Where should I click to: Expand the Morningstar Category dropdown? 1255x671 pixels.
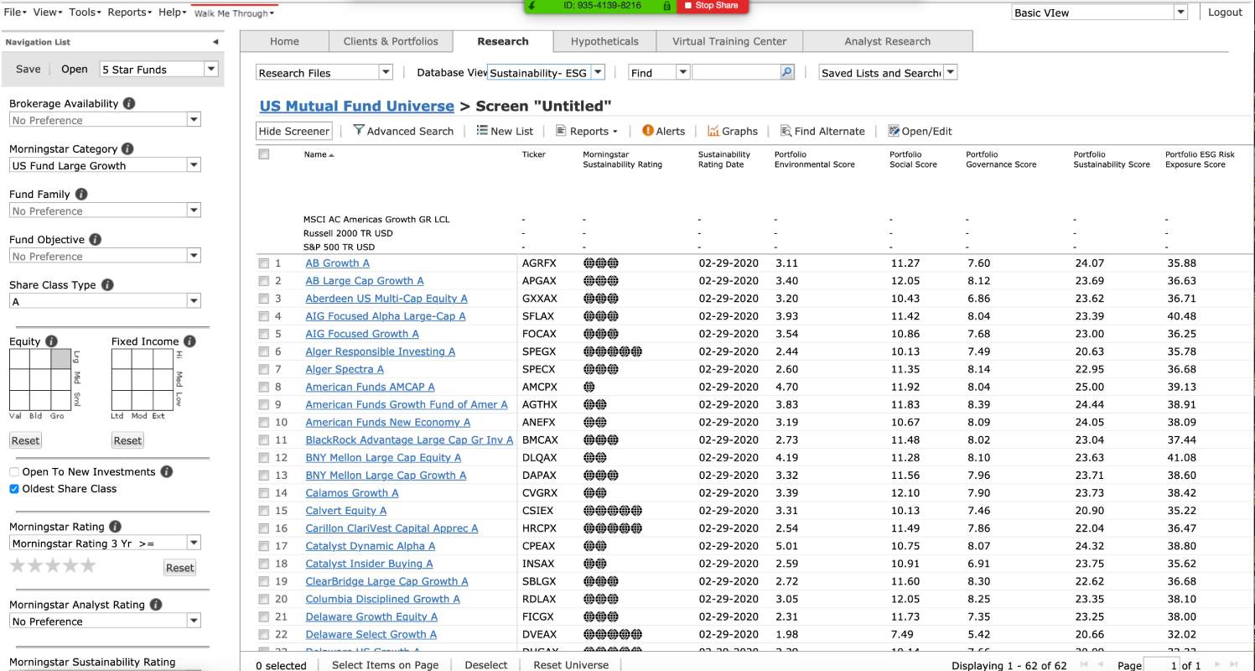(x=194, y=165)
